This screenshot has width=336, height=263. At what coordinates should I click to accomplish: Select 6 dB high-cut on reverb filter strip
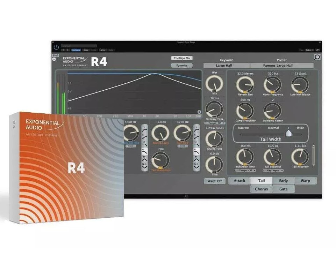point(196,151)
